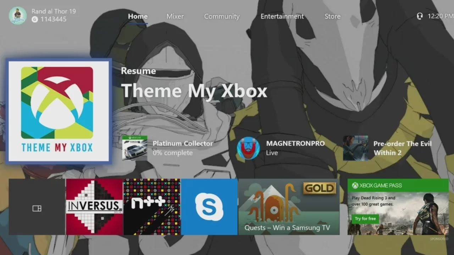Click the Play Dead Rising 3 ad text
Screen dimensions: 454x255
pos(374,201)
